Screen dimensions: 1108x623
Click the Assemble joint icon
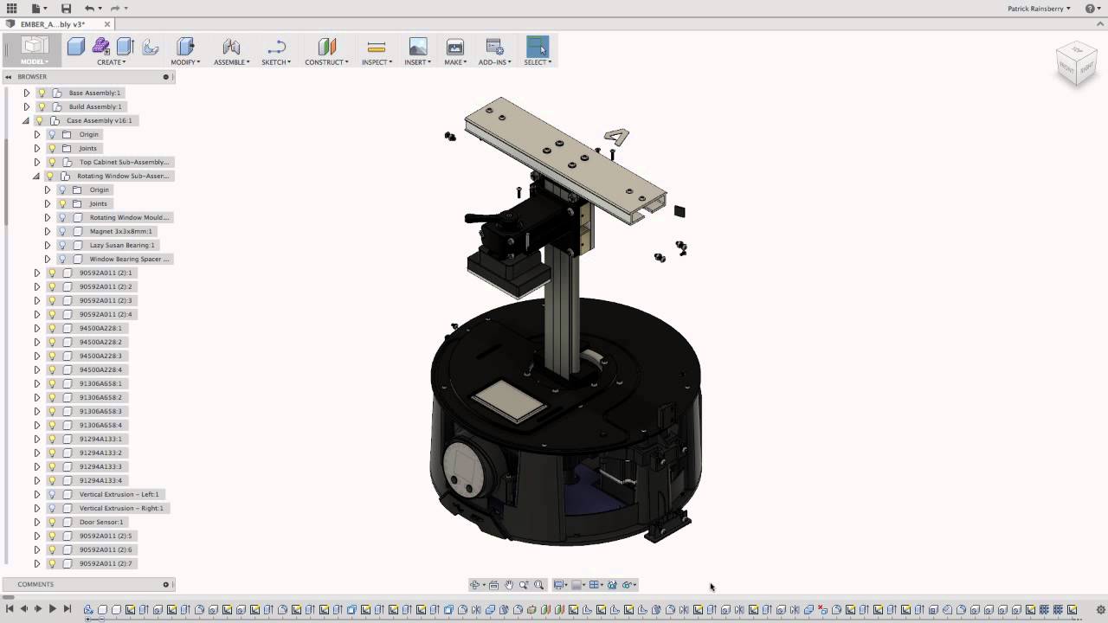pyautogui.click(x=231, y=47)
